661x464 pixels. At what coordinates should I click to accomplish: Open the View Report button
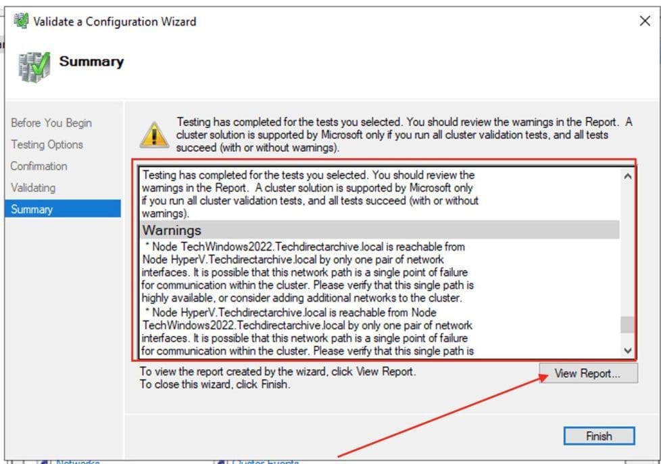587,373
